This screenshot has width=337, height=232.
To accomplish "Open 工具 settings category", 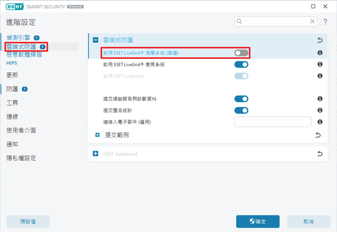I will pyautogui.click(x=12, y=102).
